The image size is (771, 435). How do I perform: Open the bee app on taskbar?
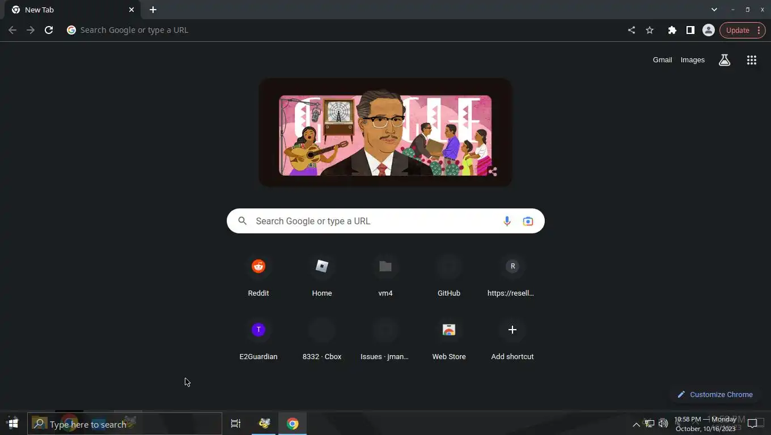(x=264, y=423)
